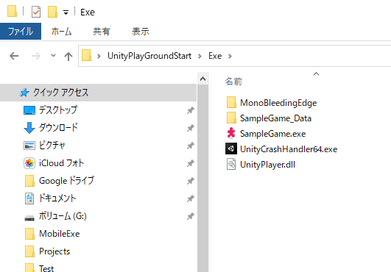
Task: Click the pin icon next to ピクチャ
Action: click(191, 146)
